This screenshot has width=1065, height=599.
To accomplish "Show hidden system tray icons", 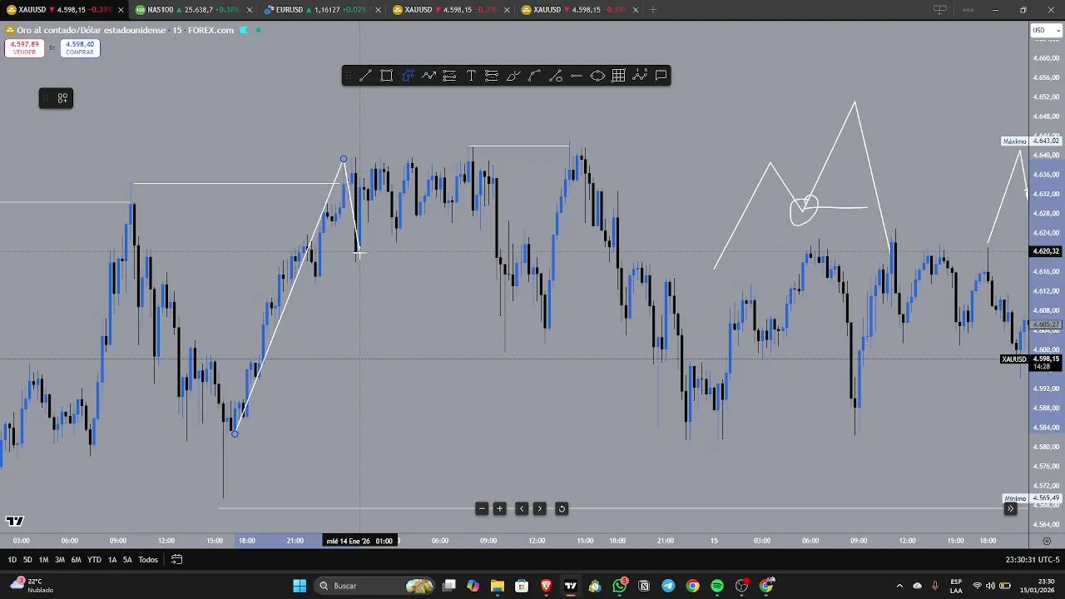I will 899,586.
